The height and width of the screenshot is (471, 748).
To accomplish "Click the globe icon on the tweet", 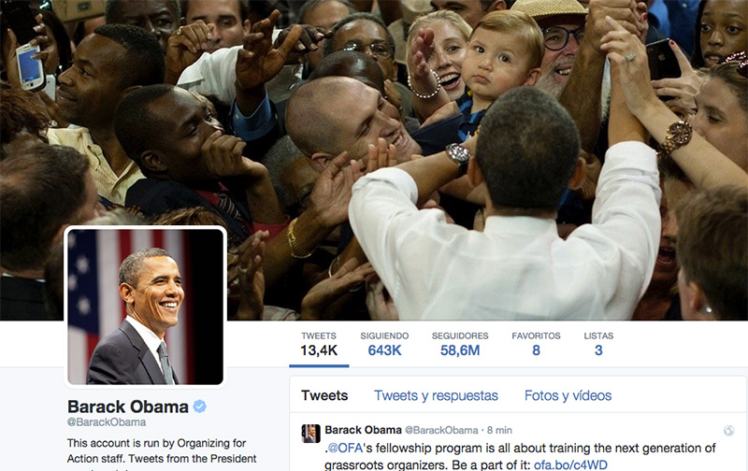I will [x=728, y=431].
